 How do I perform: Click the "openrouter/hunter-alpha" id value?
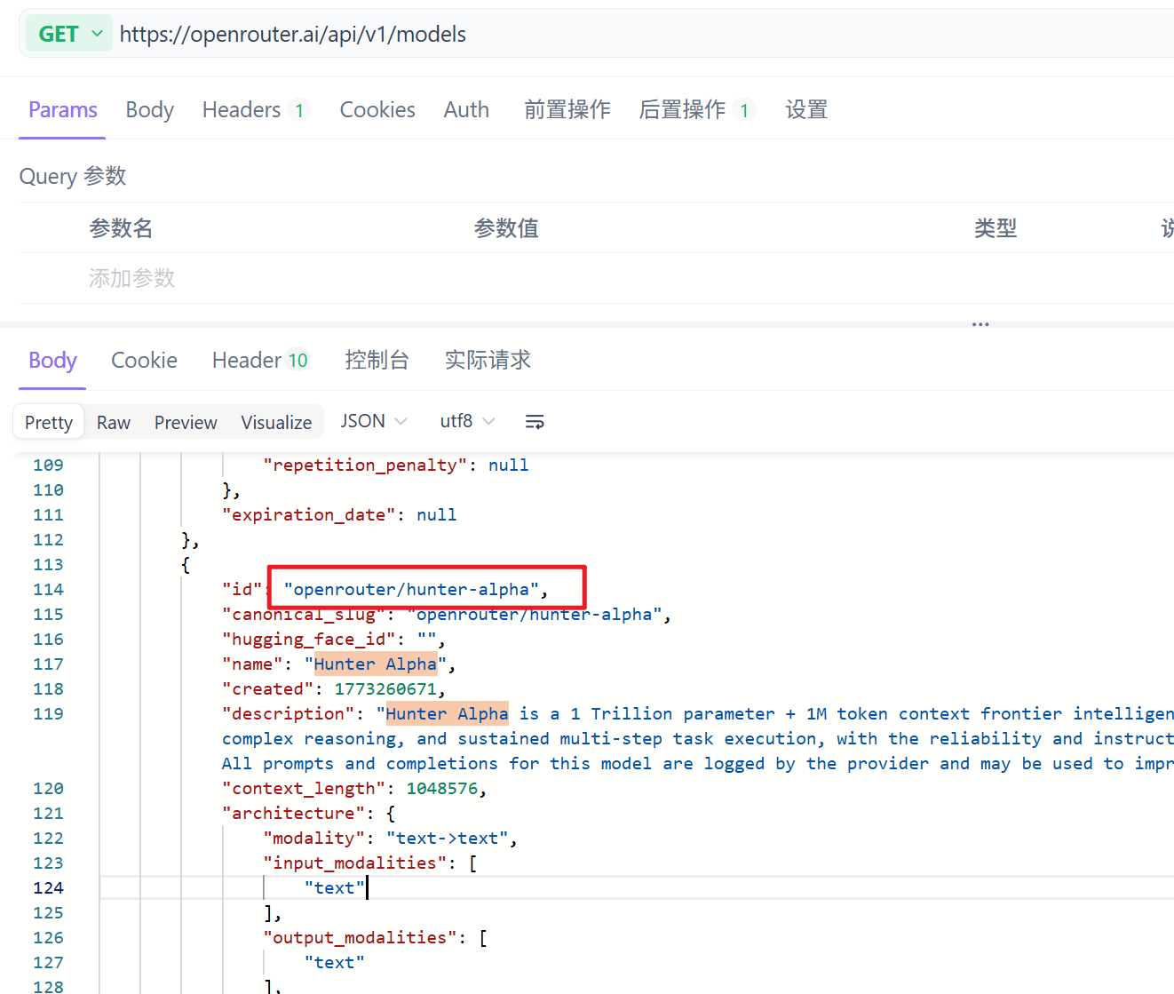coord(411,590)
